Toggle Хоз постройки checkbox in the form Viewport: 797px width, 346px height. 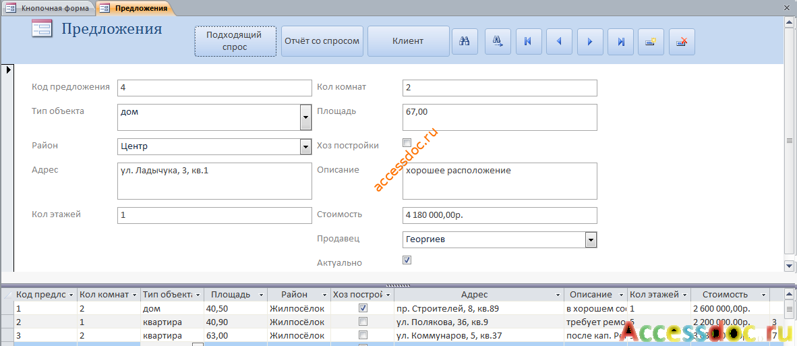tap(407, 143)
